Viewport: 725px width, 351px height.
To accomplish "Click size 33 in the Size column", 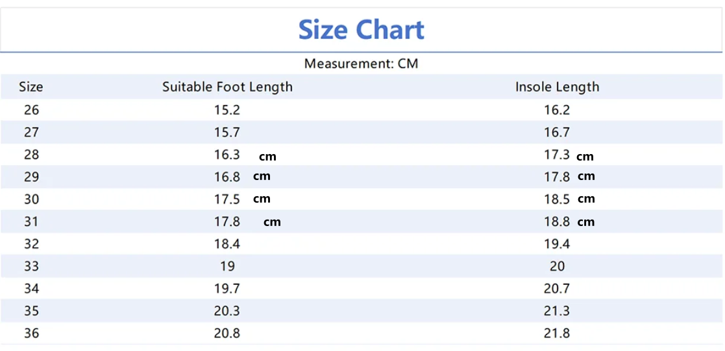I will (31, 266).
